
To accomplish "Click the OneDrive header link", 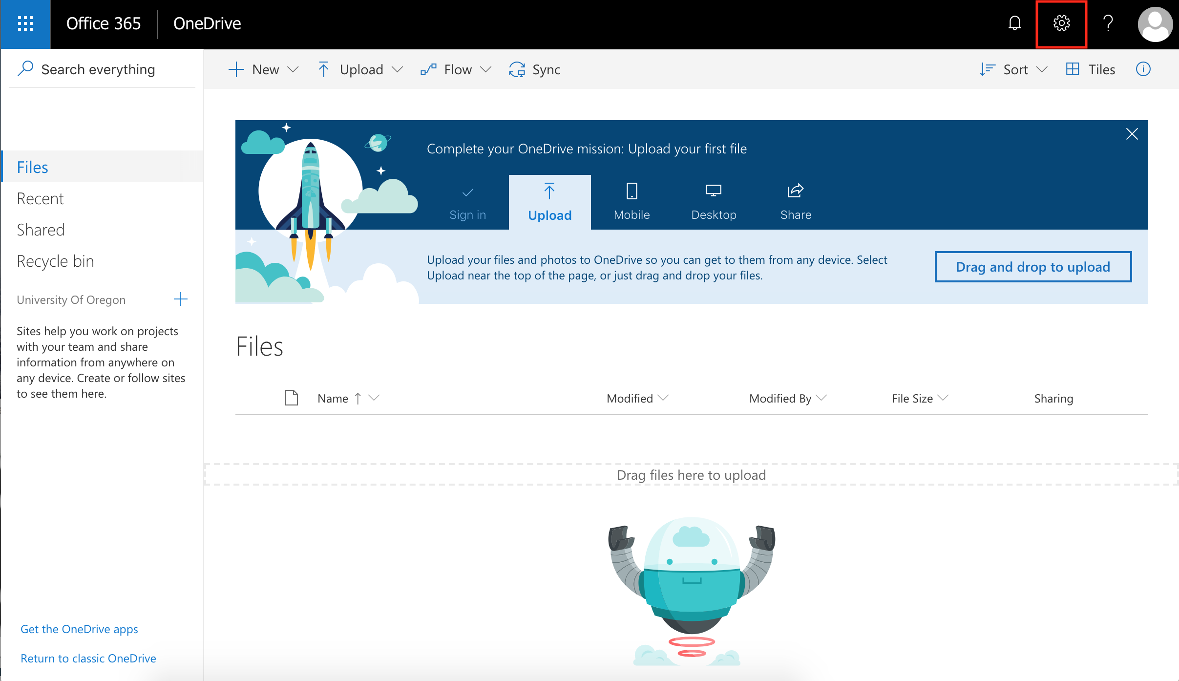I will point(207,23).
